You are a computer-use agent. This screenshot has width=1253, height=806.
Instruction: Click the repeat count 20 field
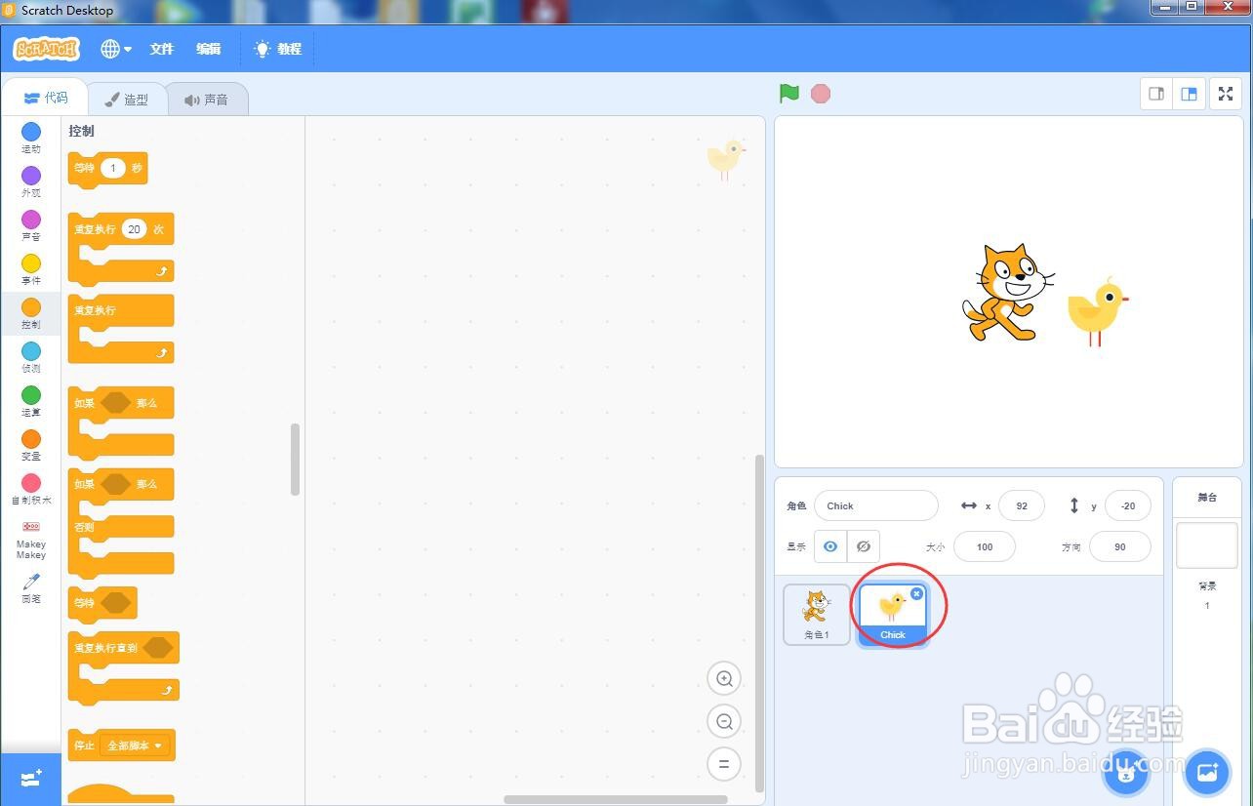(134, 229)
